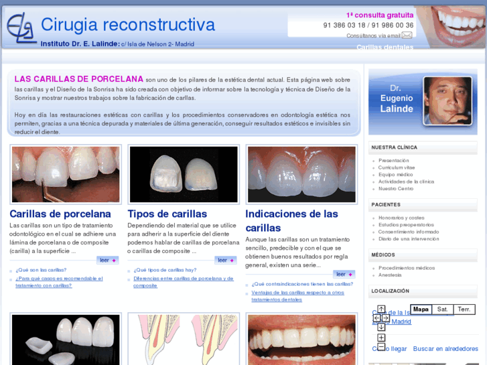Click 'leer' button under Indicaciones de las carillas
This screenshot has width=487, height=365.
tap(344, 275)
